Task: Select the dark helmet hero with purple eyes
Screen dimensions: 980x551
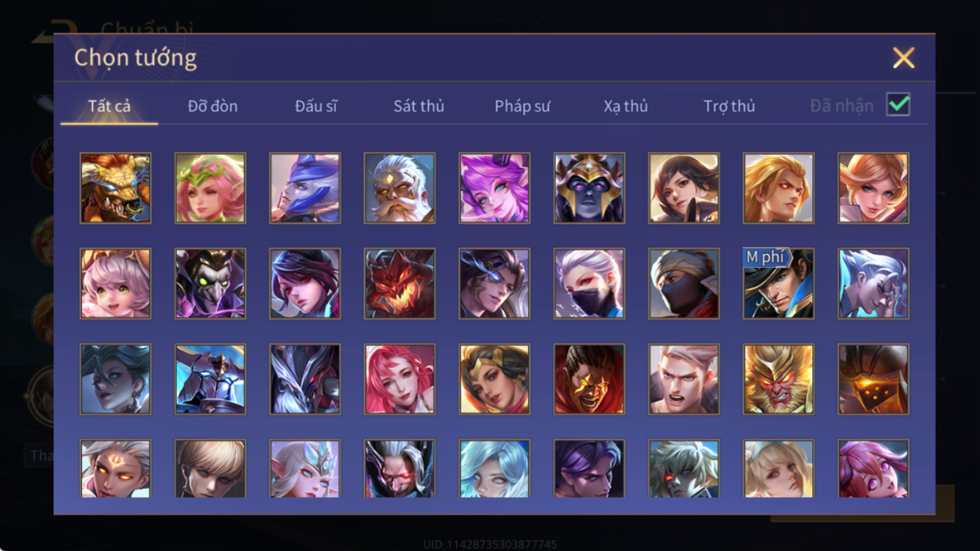Action: click(589, 188)
